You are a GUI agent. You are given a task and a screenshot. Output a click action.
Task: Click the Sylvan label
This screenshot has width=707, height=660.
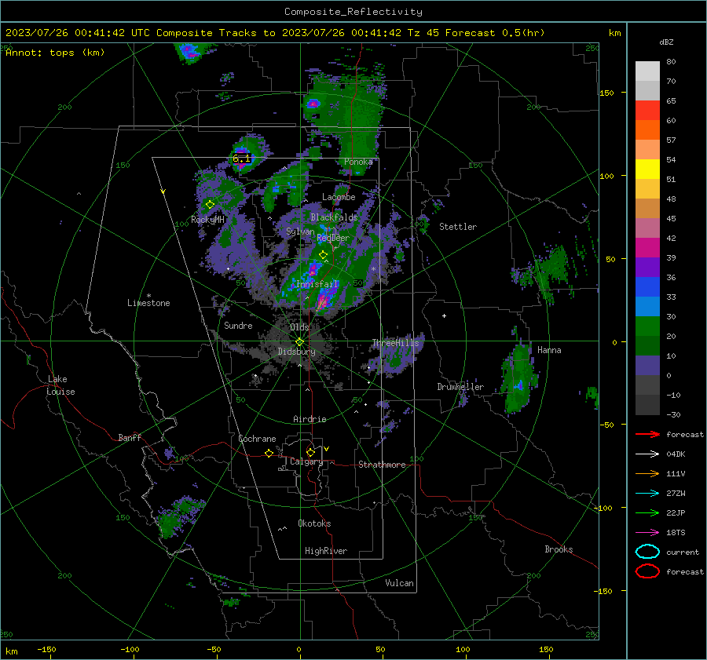[x=300, y=232]
